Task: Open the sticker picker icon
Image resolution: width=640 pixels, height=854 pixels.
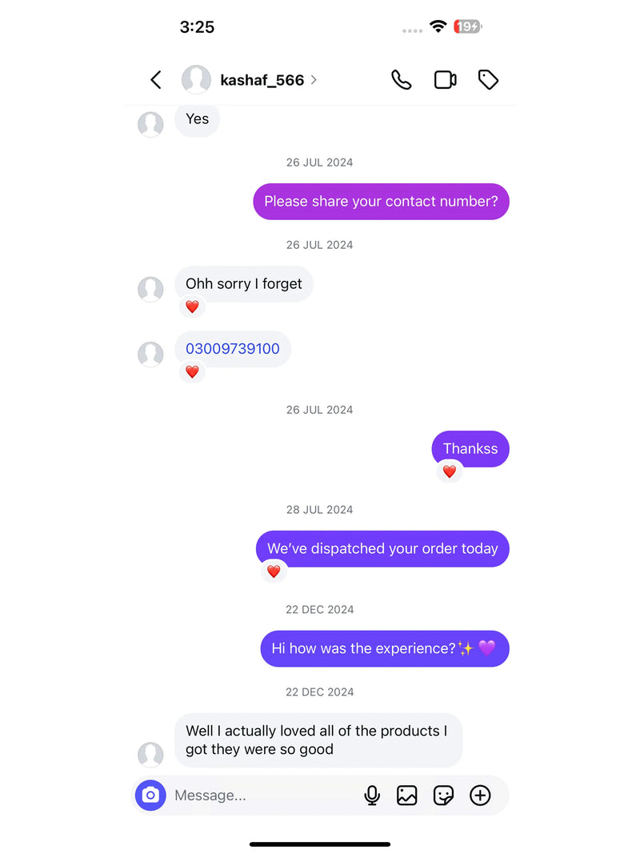Action: pyautogui.click(x=443, y=796)
